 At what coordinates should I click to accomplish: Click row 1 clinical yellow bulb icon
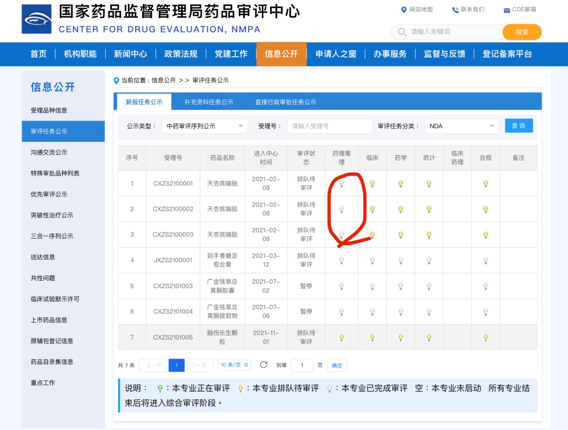click(x=372, y=184)
